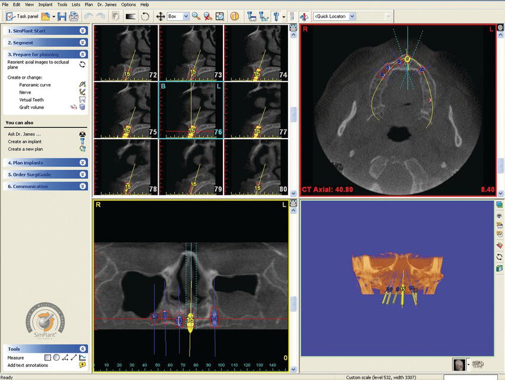Open the Quick Locator dropdown

point(352,17)
